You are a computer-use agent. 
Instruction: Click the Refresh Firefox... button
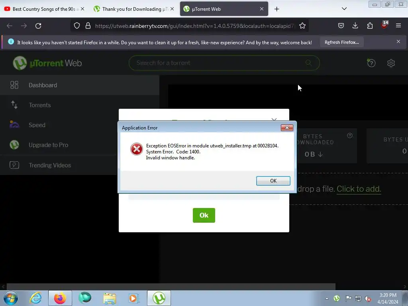pos(341,42)
